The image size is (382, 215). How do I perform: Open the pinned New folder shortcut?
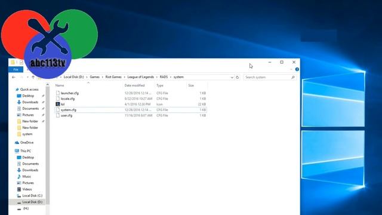(30, 121)
